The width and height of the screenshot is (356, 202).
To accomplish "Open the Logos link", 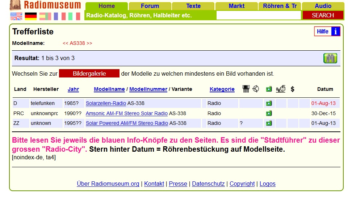I will click(268, 184).
